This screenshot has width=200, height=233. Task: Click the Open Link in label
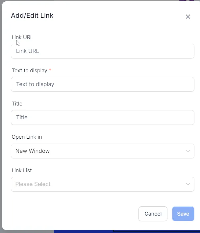(x=27, y=137)
